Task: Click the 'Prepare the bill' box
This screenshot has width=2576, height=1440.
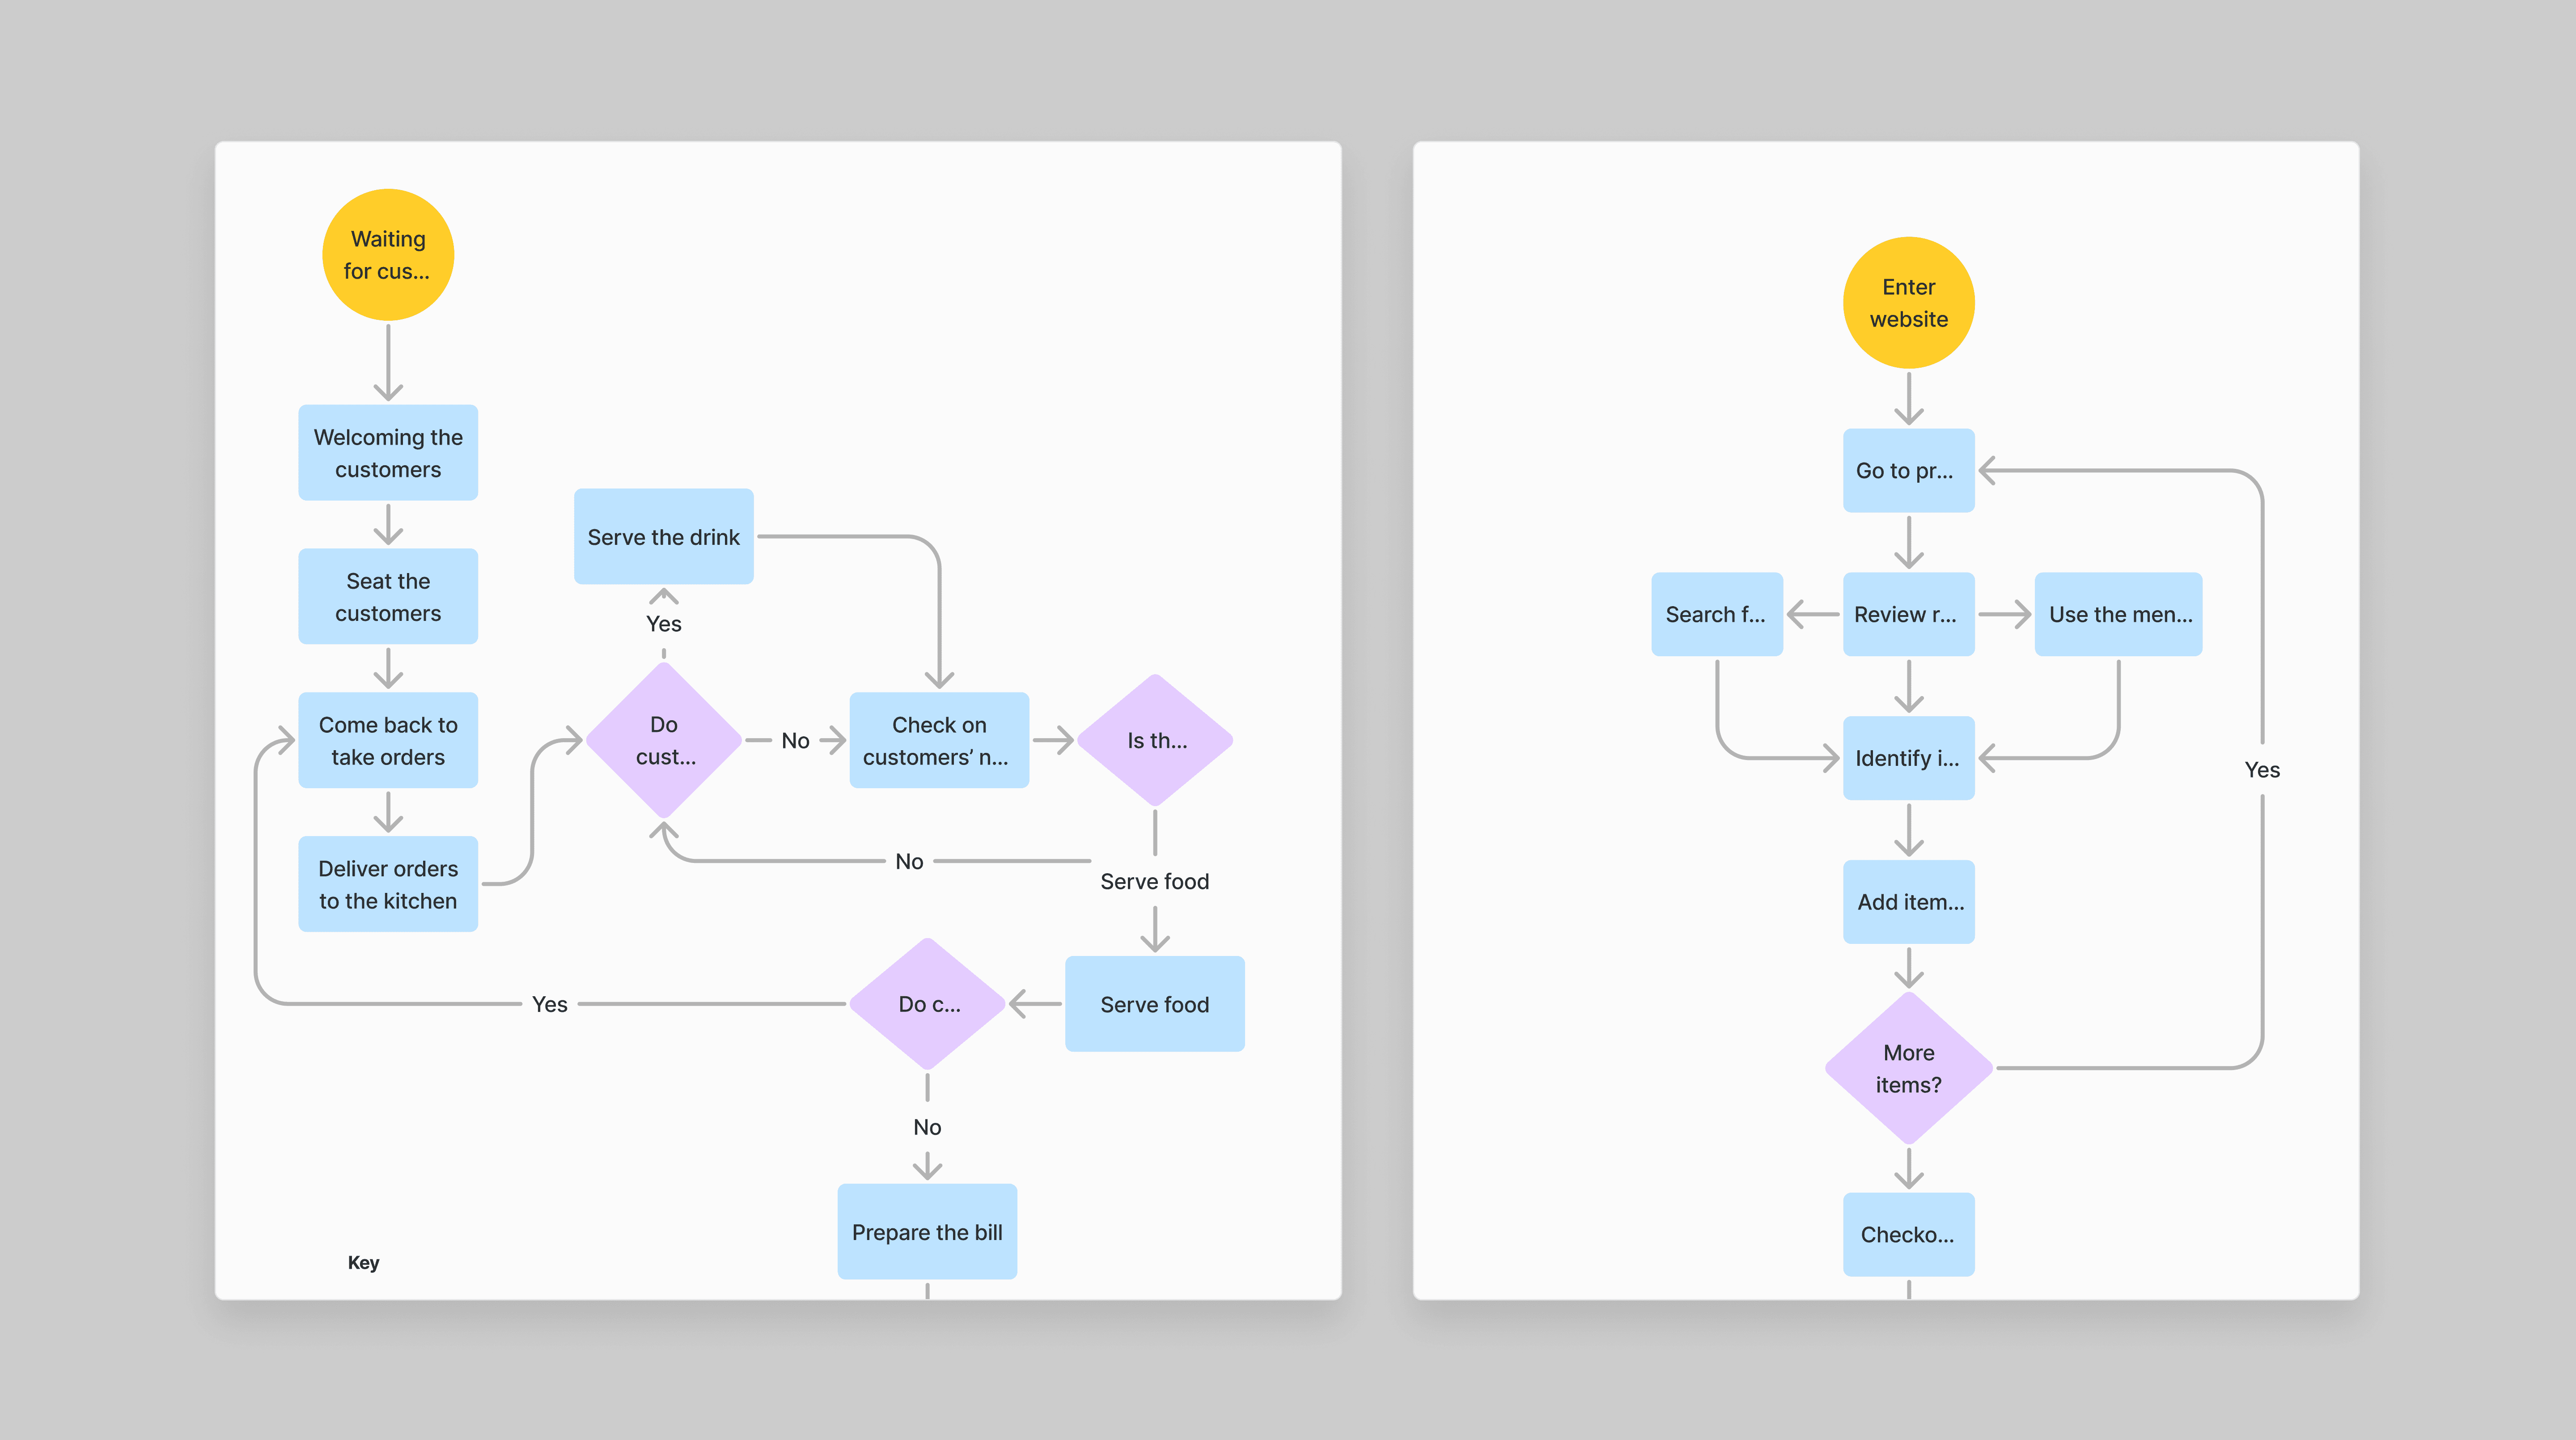Action: pos(927,1232)
